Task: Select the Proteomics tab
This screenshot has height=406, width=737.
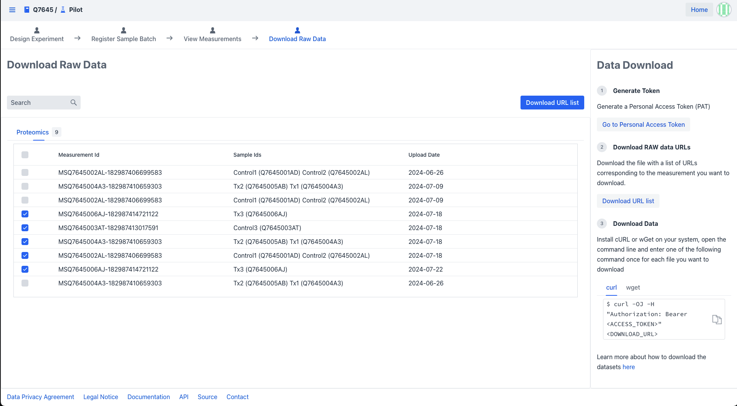Action: pyautogui.click(x=33, y=132)
